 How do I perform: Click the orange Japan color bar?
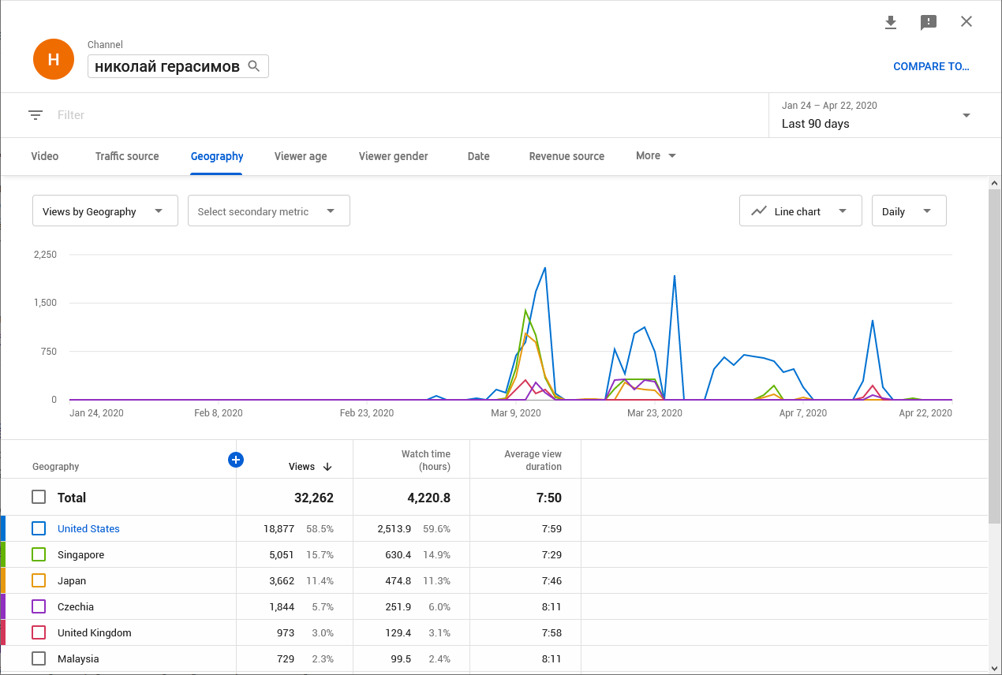click(x=2, y=580)
